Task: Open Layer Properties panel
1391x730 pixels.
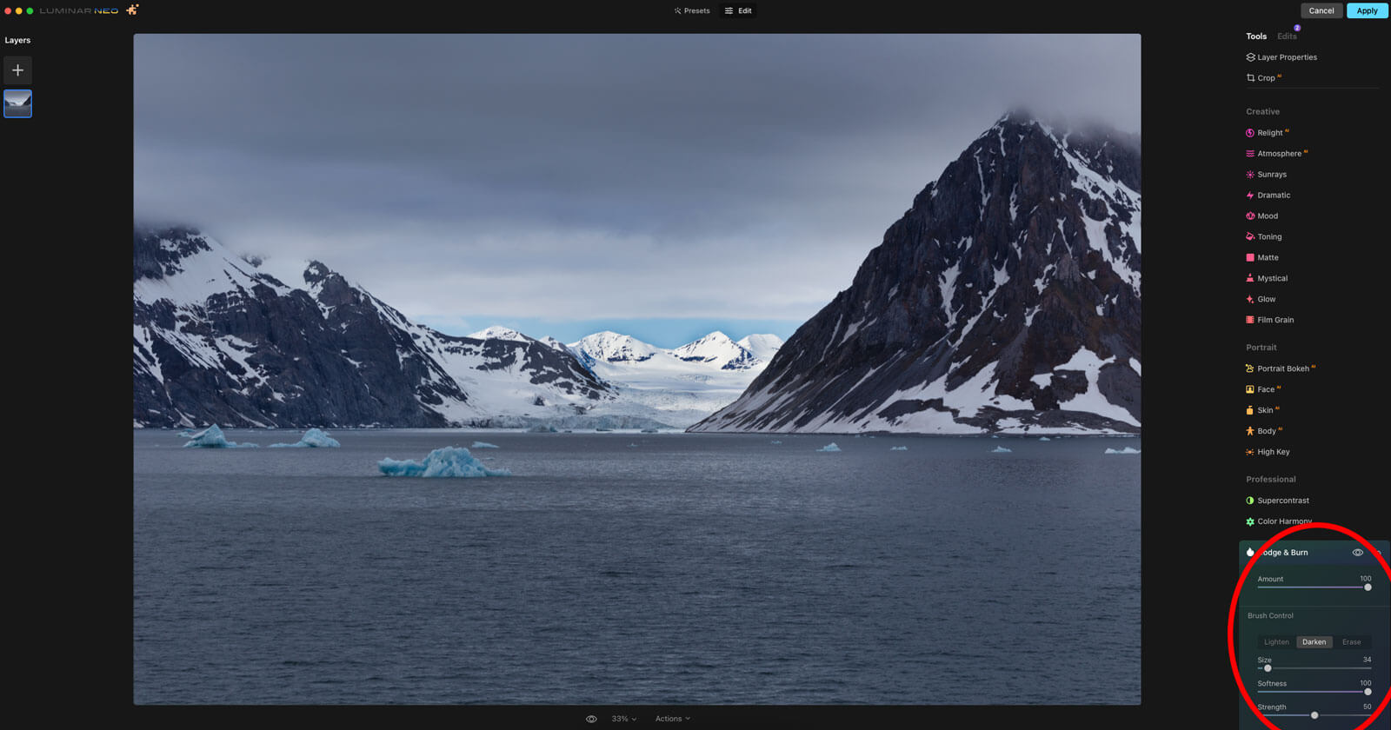Action: pos(1286,57)
